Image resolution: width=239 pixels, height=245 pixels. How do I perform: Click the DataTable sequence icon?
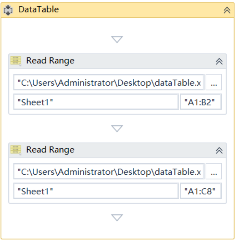(x=8, y=10)
